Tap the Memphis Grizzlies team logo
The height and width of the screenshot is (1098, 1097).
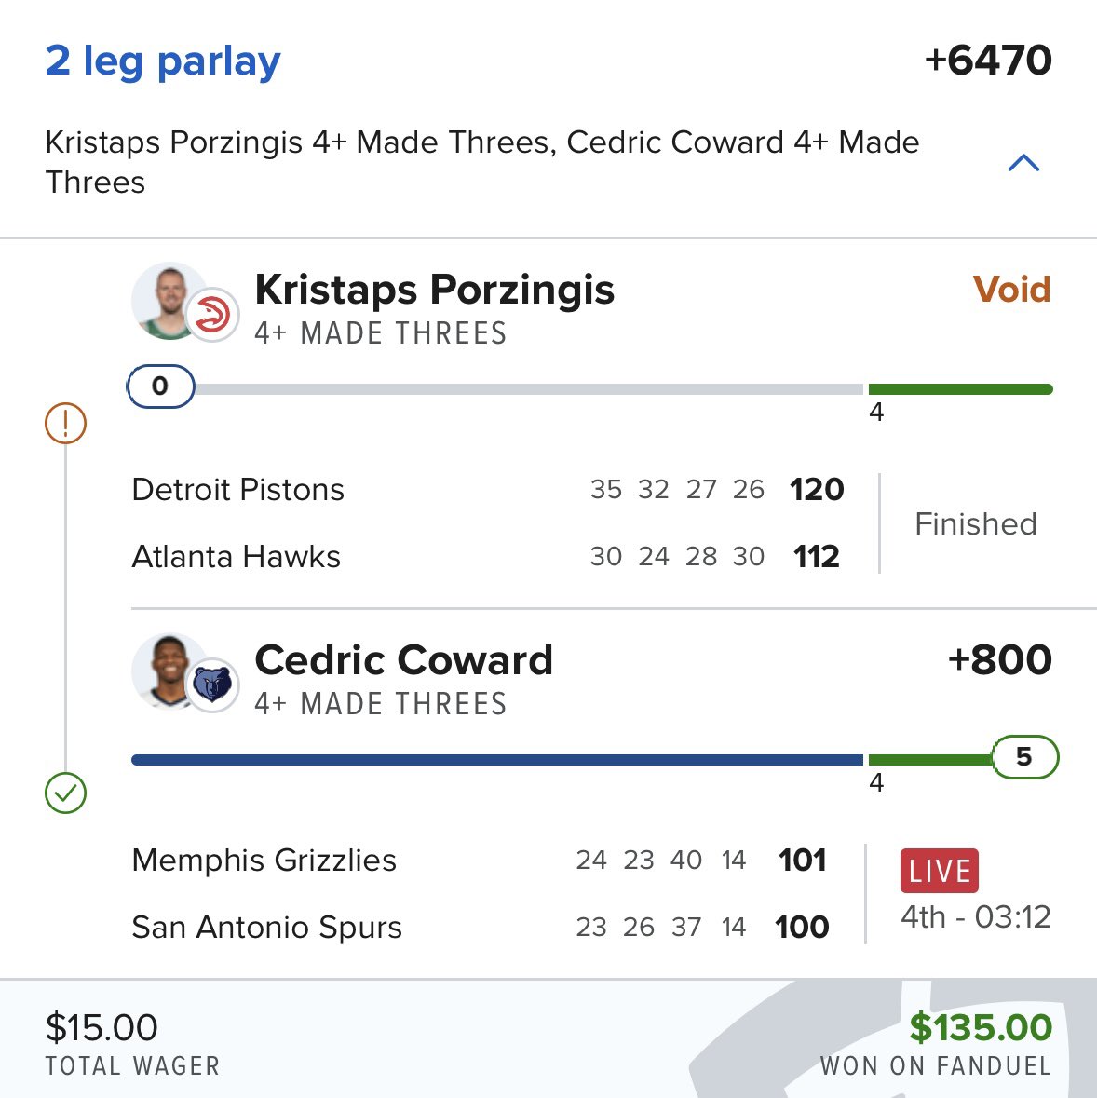[212, 685]
